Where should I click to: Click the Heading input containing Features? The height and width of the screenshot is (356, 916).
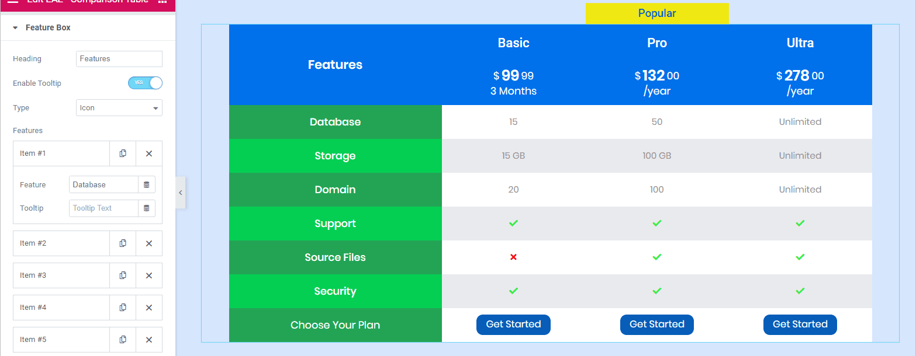pos(119,59)
